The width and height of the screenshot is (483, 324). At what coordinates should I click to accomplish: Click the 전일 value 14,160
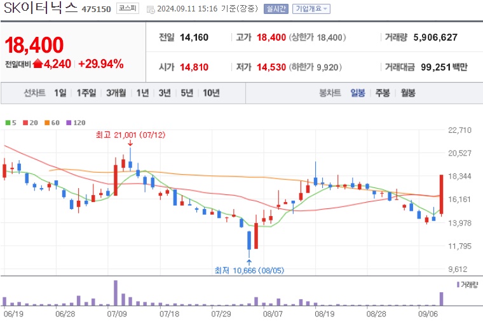coord(194,37)
